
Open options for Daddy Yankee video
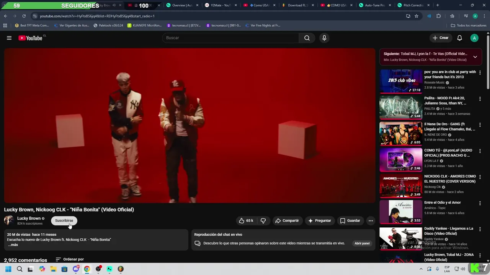[x=480, y=229]
